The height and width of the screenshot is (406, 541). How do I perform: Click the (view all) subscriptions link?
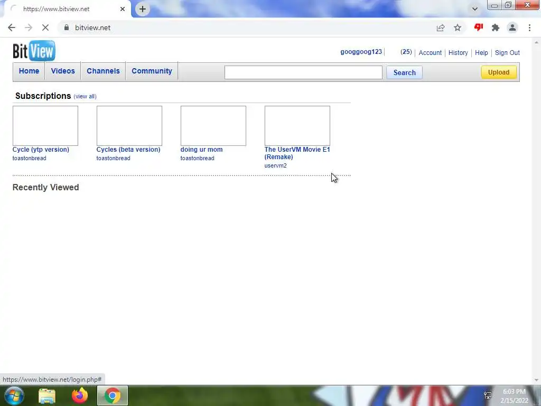click(85, 96)
